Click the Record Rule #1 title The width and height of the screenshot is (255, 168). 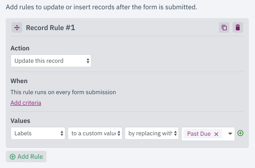tap(50, 28)
